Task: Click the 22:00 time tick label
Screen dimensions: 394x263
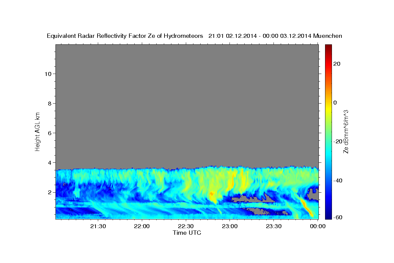Action: tap(142, 226)
